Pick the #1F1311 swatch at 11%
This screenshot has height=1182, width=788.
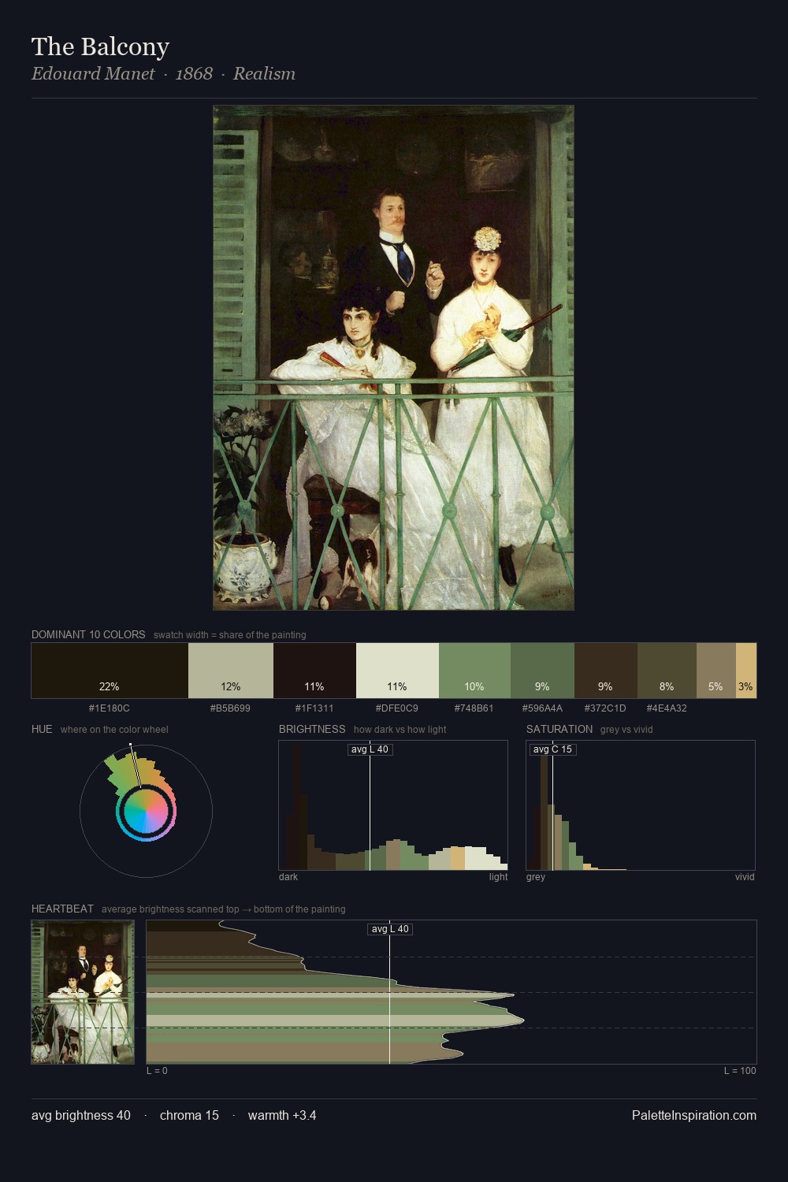pyautogui.click(x=314, y=671)
